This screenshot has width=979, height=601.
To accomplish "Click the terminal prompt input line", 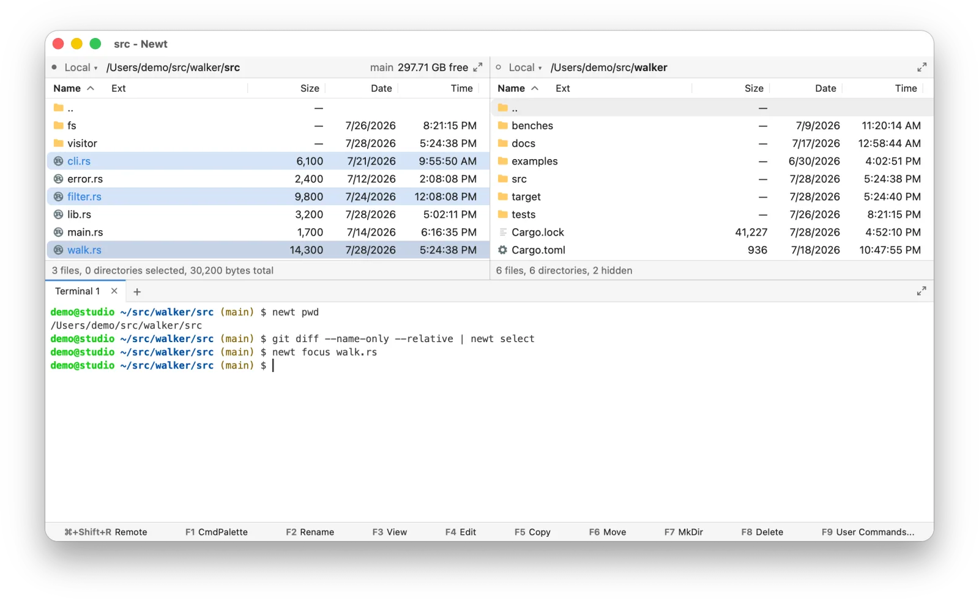I will (x=489, y=365).
